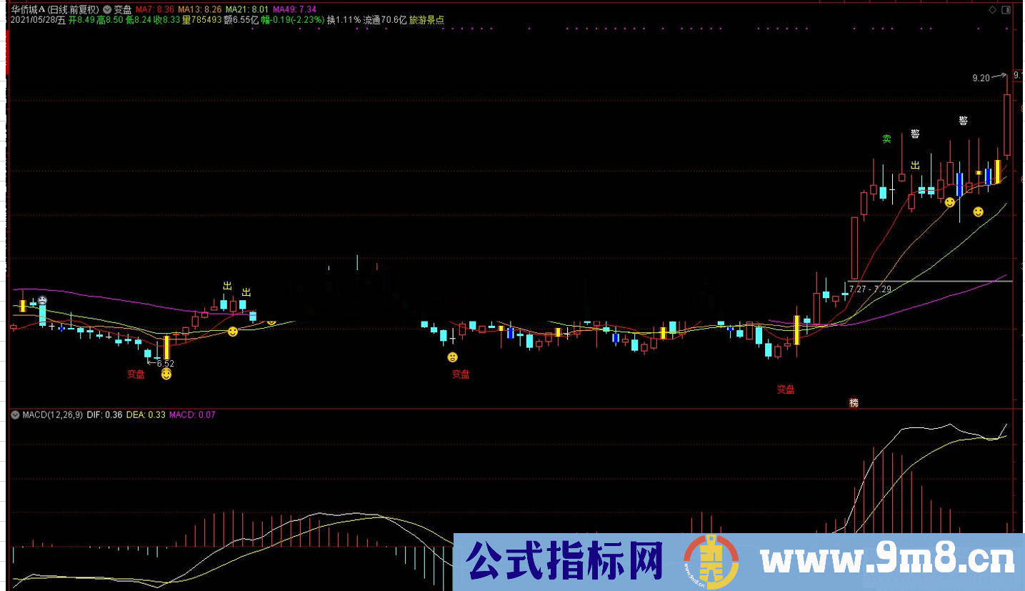This screenshot has height=591, width=1025.
Task: Click the 7.27 - 7.29 gap label
Action: click(870, 289)
